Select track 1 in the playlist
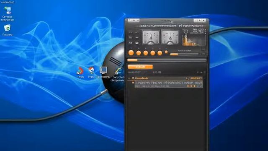268x151 pixels. point(168,84)
